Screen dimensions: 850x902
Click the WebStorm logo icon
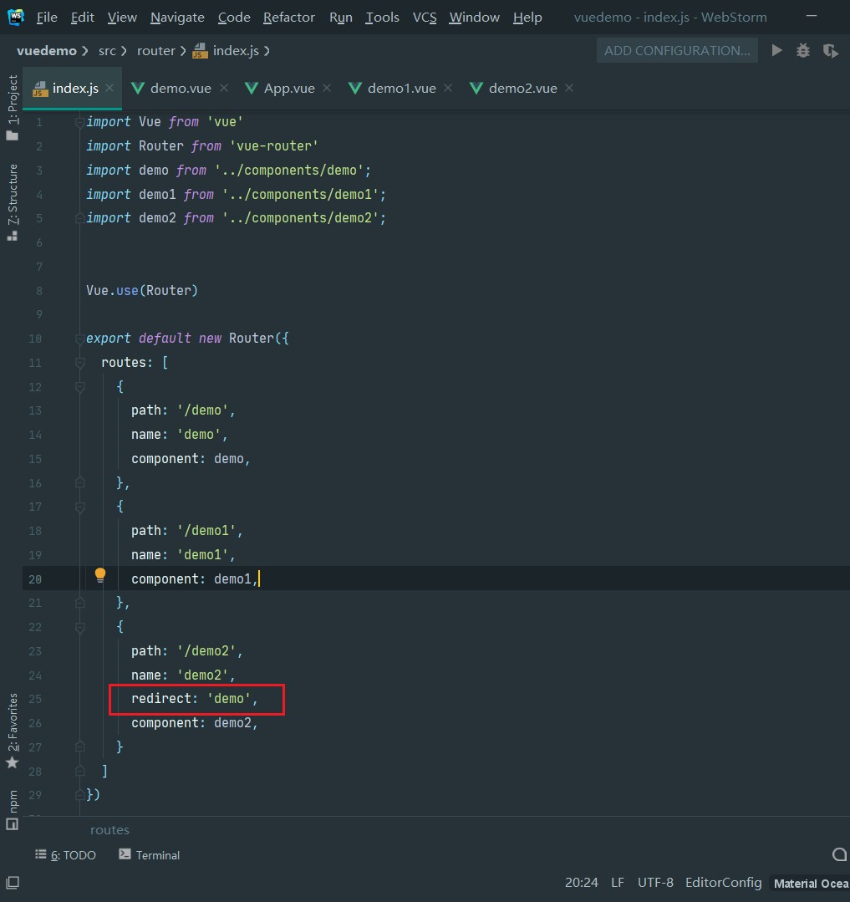[x=16, y=17]
